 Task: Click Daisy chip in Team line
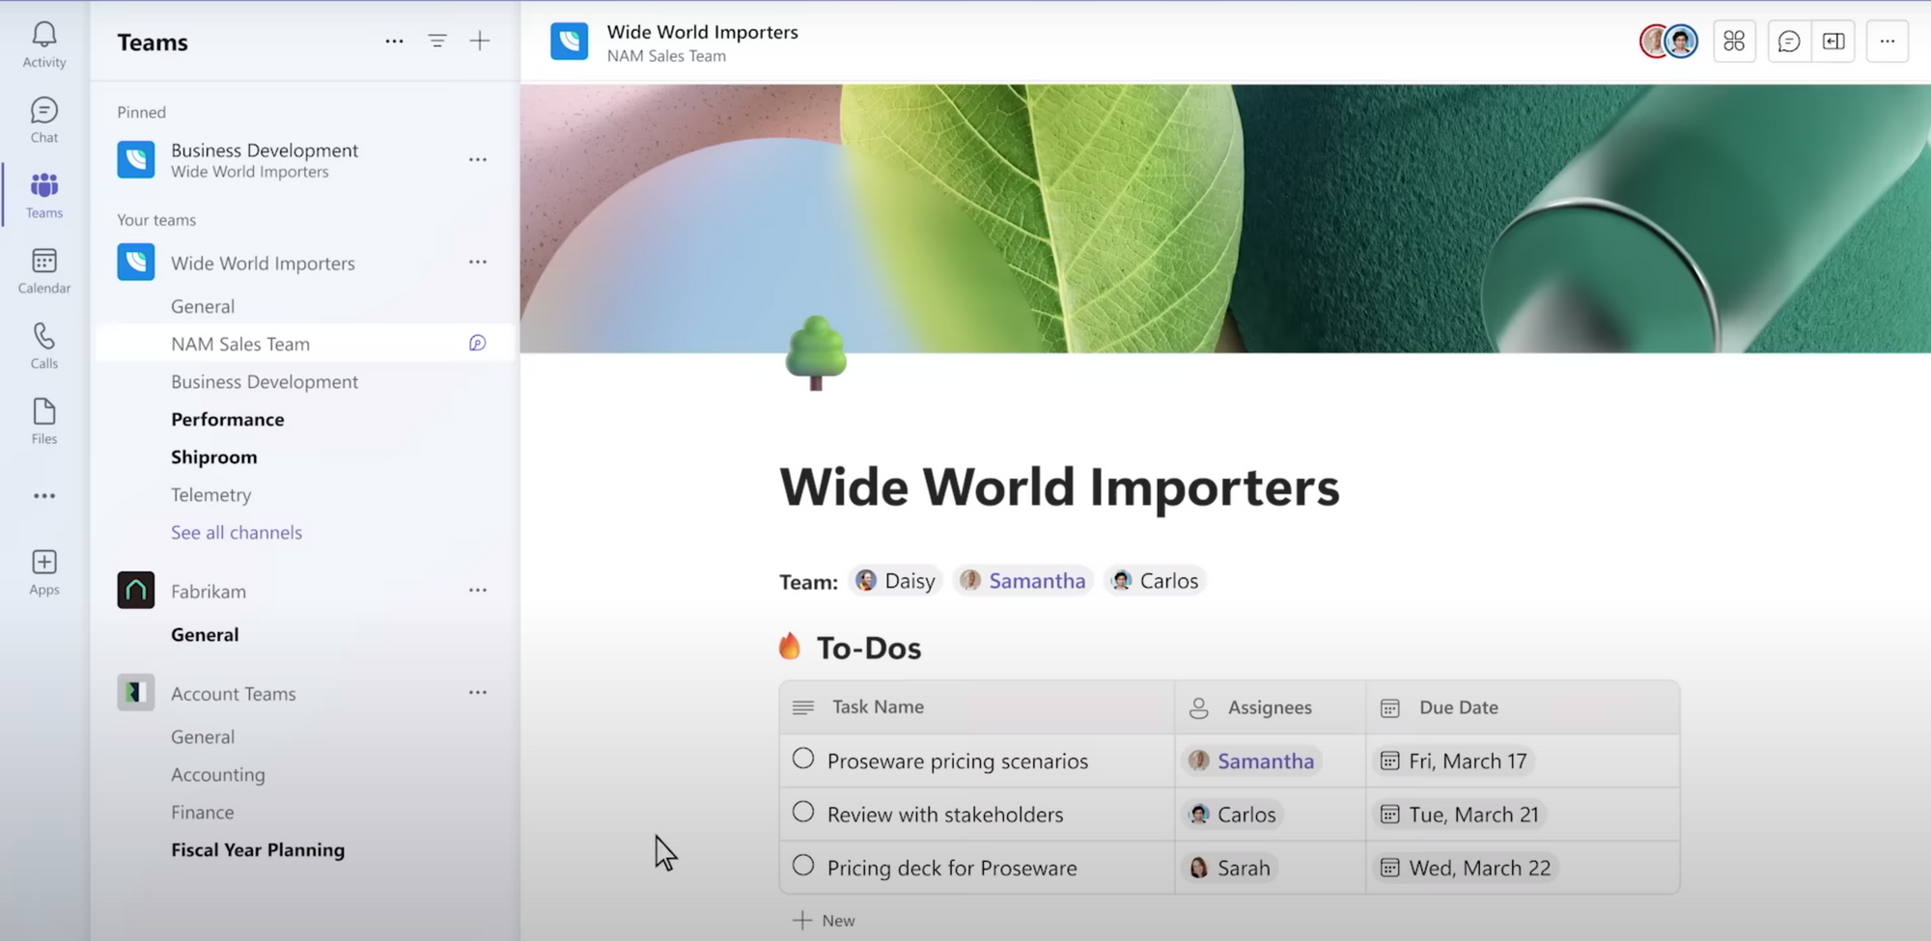coord(896,580)
